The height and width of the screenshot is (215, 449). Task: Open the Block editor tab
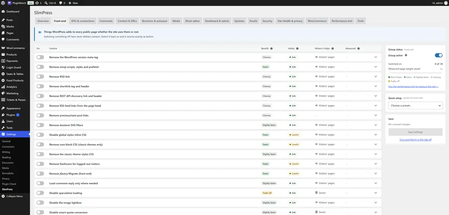pos(193,21)
